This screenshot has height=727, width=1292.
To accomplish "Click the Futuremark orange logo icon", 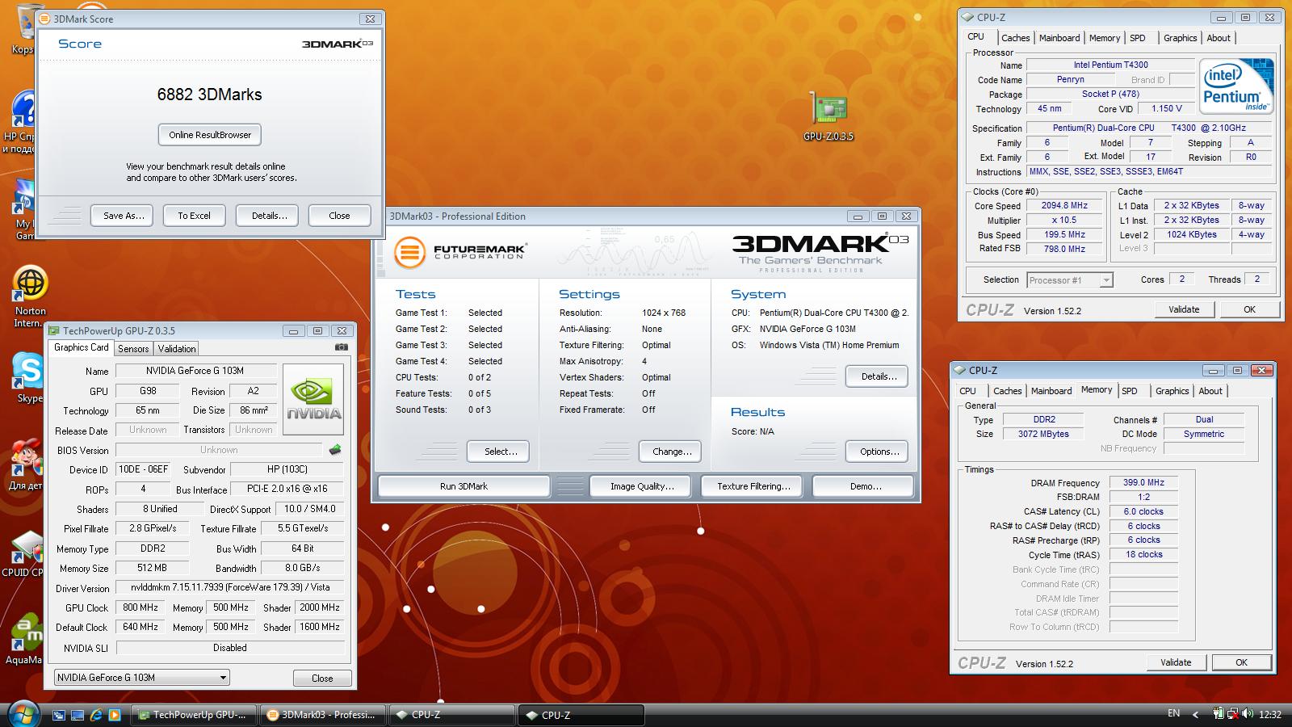I will [x=409, y=253].
